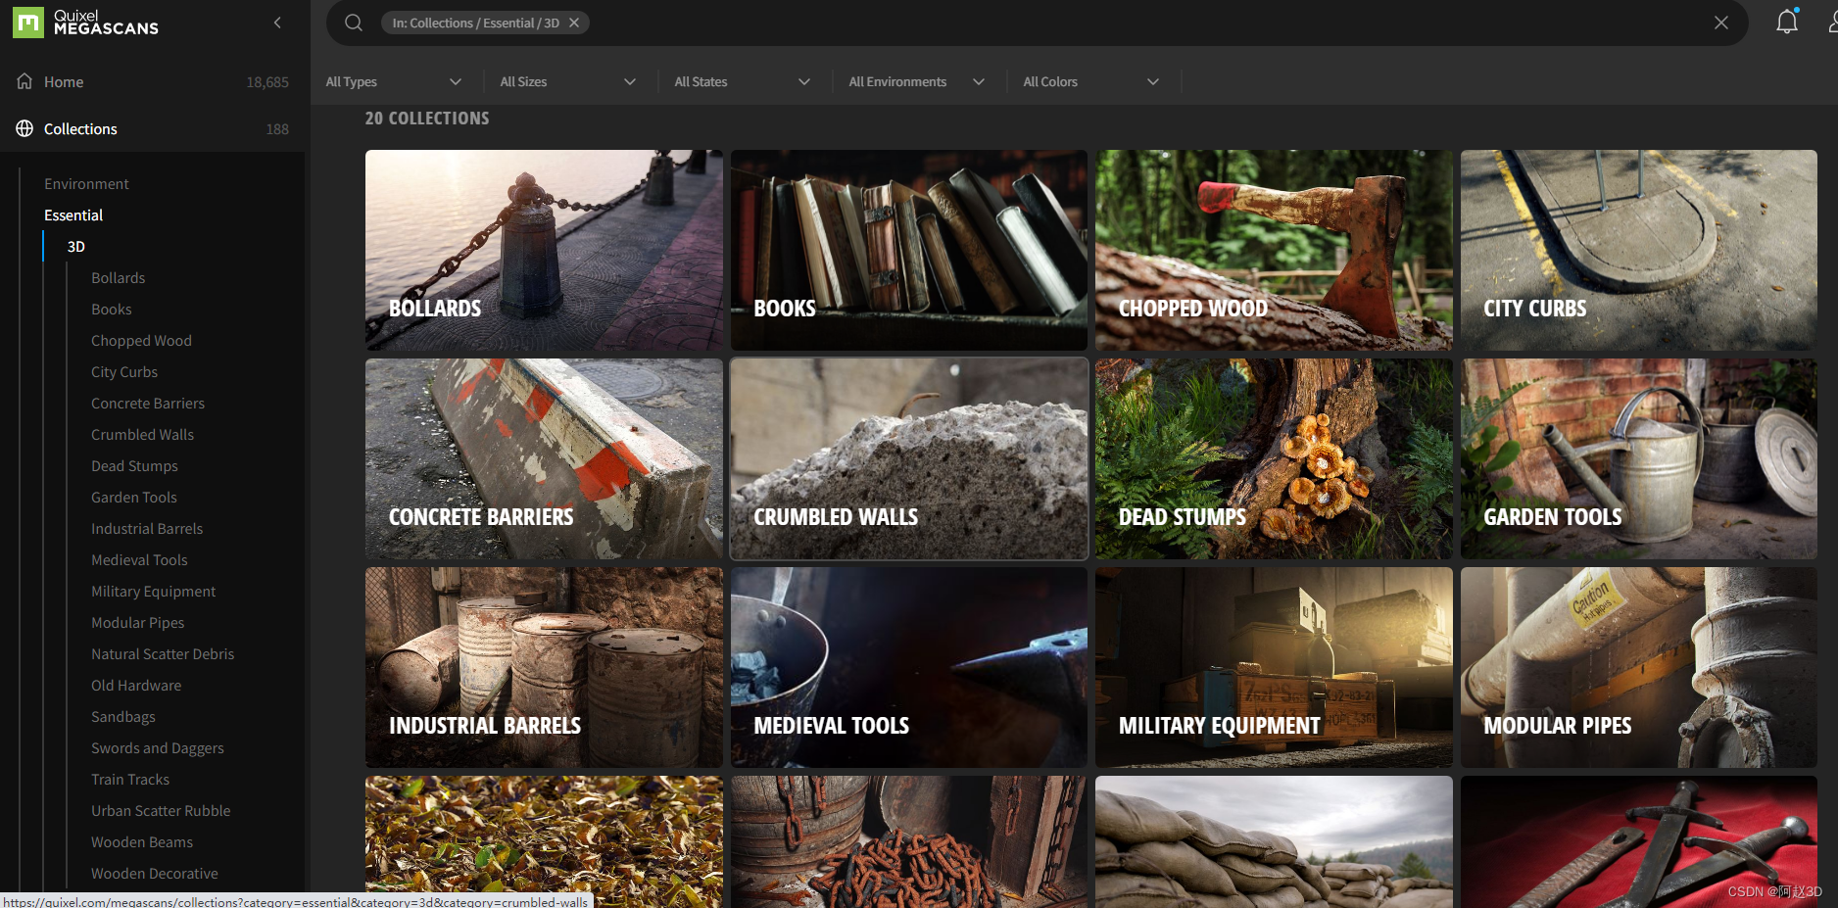
Task: Open the MODULAR PIPES collection thumbnail
Action: (1639, 667)
